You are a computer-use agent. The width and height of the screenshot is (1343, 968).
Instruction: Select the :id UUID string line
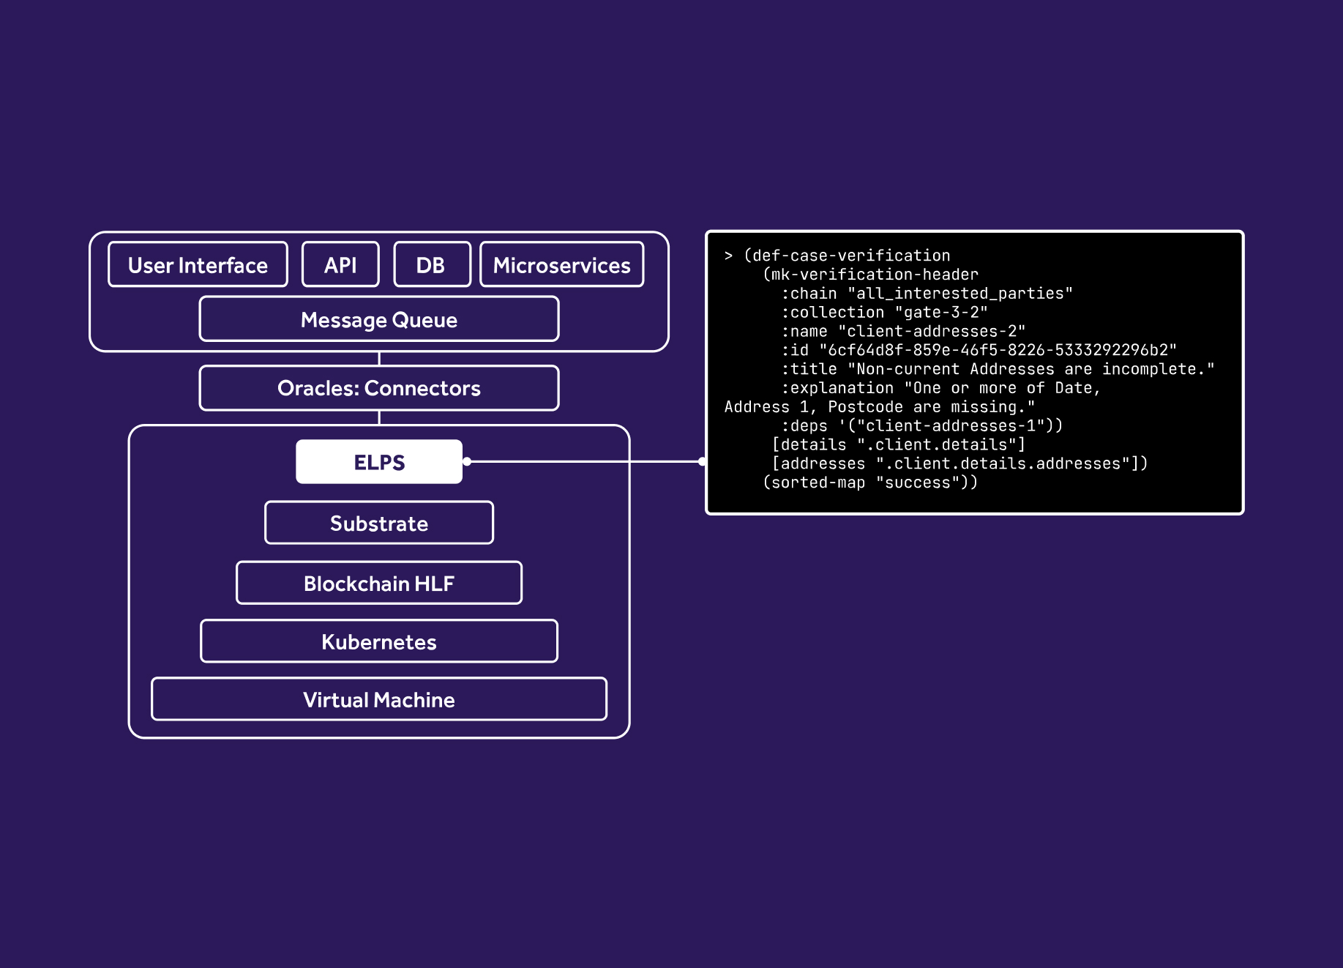pos(979,351)
